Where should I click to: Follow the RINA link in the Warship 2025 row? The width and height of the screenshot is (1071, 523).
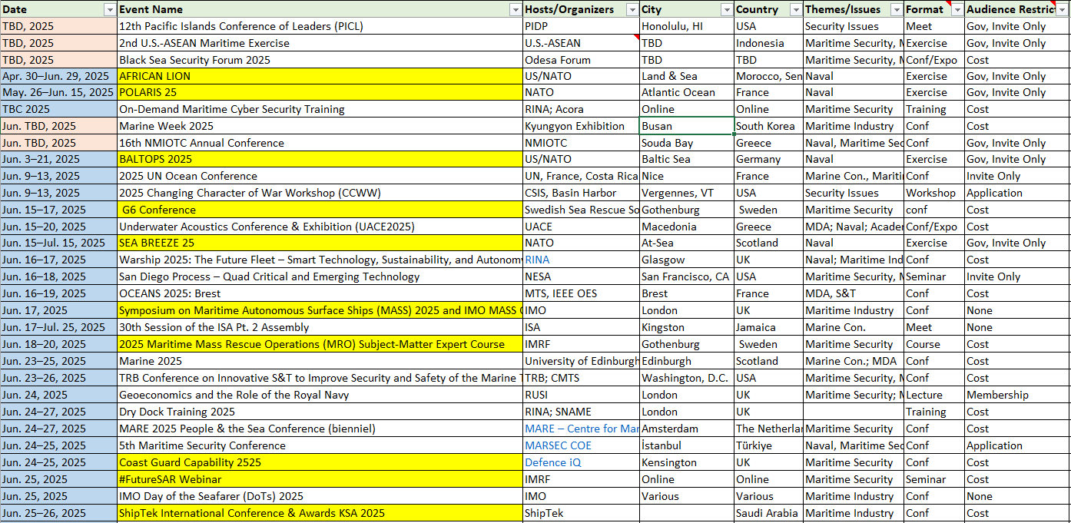537,260
